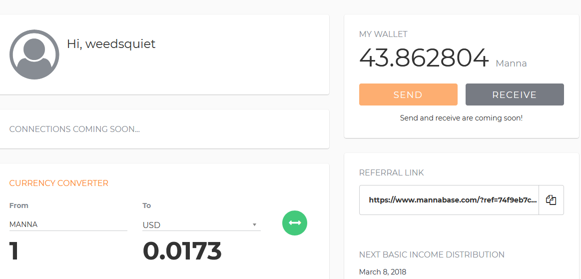The image size is (581, 279).
Task: Click the MY WALLET heading
Action: (x=383, y=34)
